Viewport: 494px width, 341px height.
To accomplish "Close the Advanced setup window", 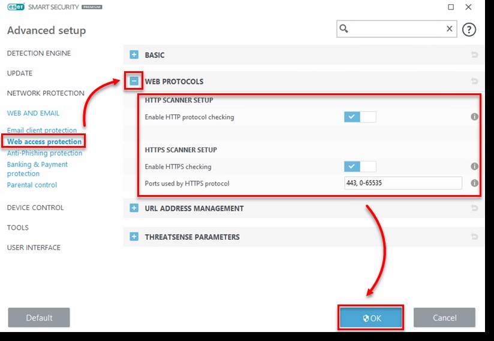I will 468,7.
